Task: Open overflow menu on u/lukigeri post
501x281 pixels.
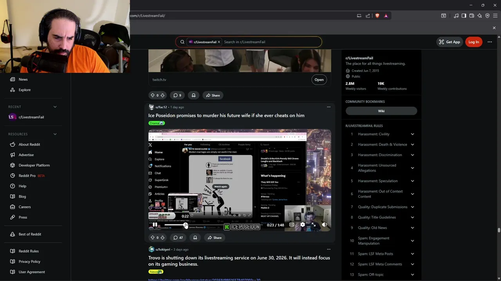Action: pyautogui.click(x=329, y=249)
